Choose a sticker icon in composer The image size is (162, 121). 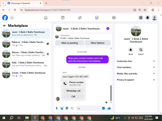(x=67, y=108)
